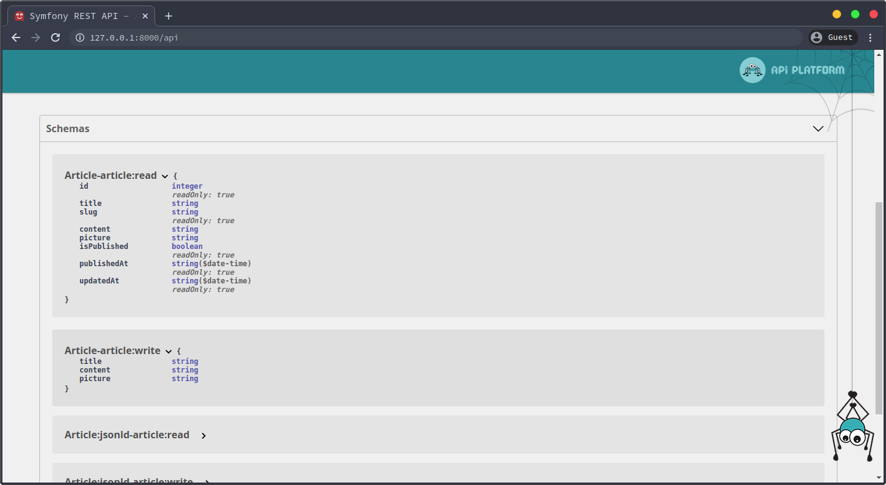Click the scrollbar down arrow
The height and width of the screenshot is (485, 886).
point(879,477)
